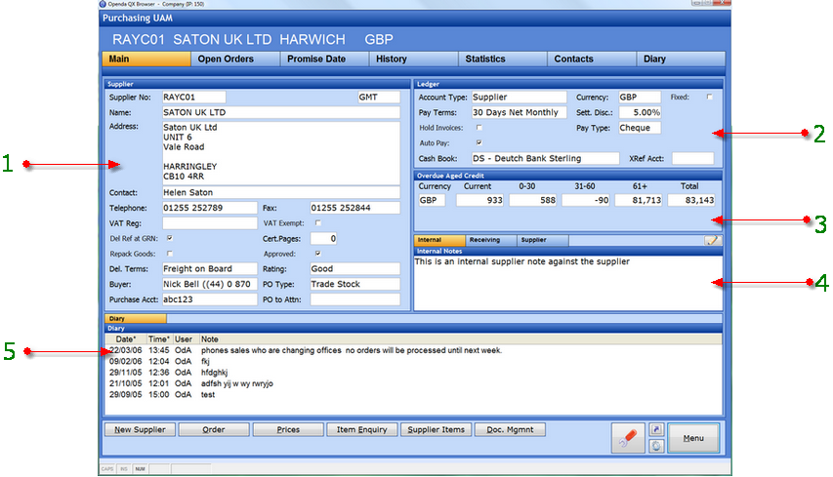Click the Menu button
This screenshot has height=477, width=833.
pos(693,438)
